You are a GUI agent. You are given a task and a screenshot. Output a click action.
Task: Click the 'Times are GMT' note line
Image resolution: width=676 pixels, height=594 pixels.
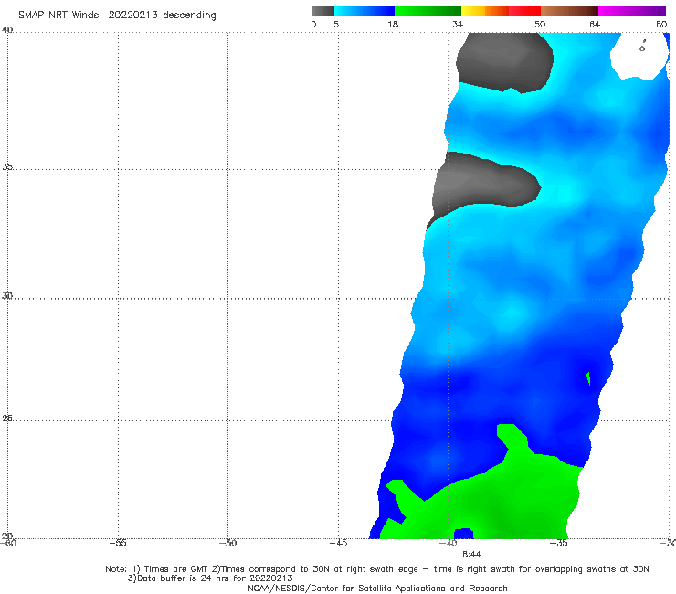point(376,569)
